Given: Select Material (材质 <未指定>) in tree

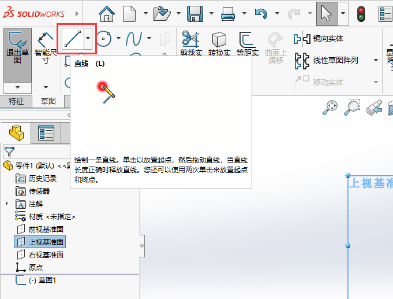Looking at the screenshot, I should (x=45, y=216).
